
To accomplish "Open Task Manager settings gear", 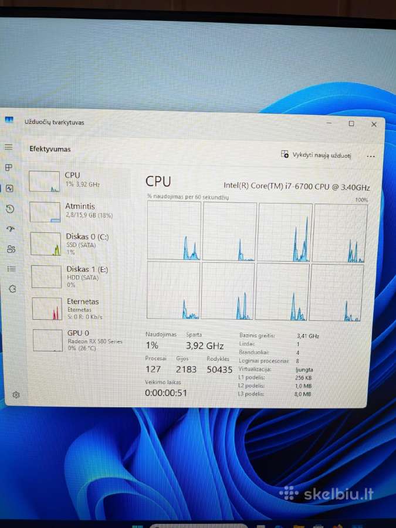I will click(16, 394).
